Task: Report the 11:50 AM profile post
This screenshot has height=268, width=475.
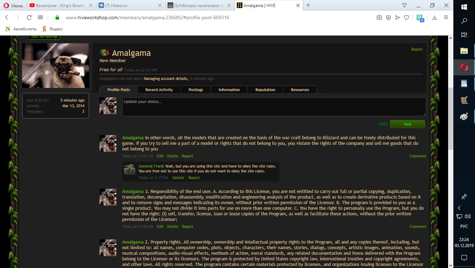Action: tap(188, 226)
